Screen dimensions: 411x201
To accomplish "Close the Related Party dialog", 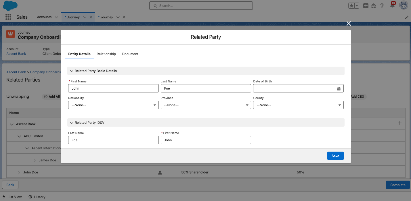I will coord(349,24).
